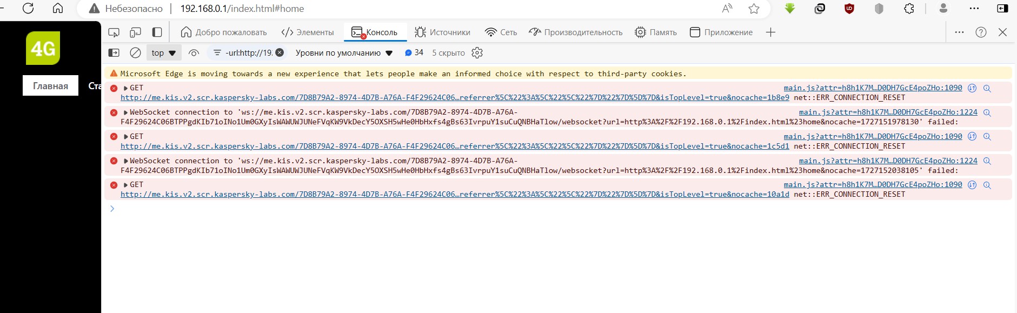Toggle device emulation icon in DevTools
The height and width of the screenshot is (313, 1017).
pyautogui.click(x=135, y=32)
